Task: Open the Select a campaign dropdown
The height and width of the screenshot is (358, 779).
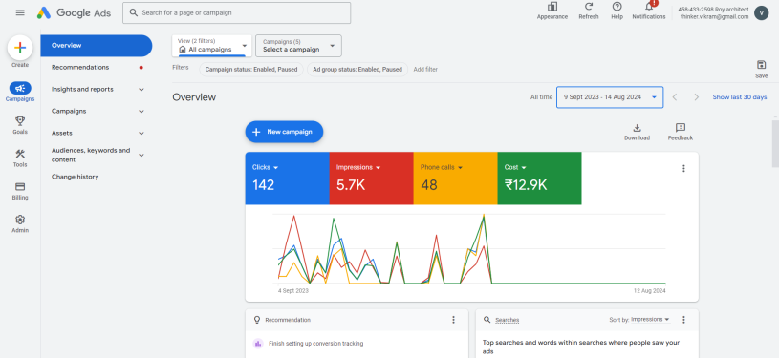Action: coord(298,46)
